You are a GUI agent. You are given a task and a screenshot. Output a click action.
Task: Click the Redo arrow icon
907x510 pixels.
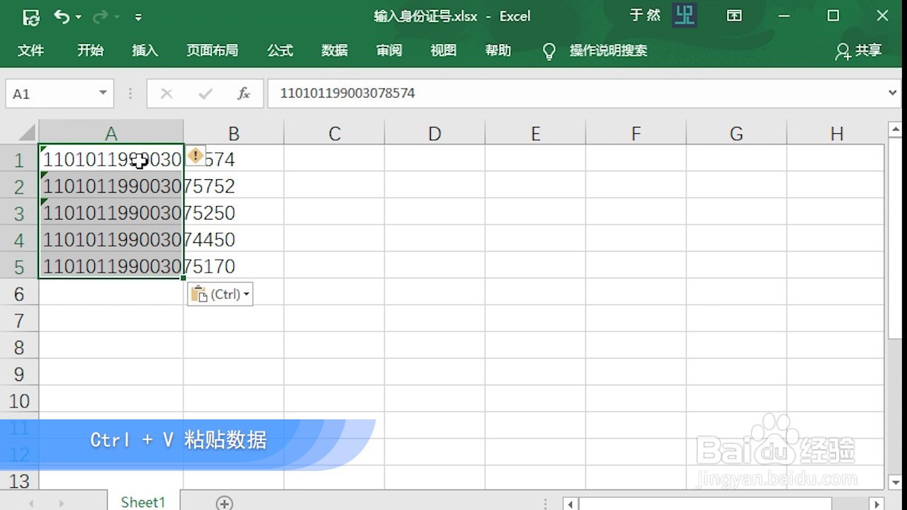[99, 16]
